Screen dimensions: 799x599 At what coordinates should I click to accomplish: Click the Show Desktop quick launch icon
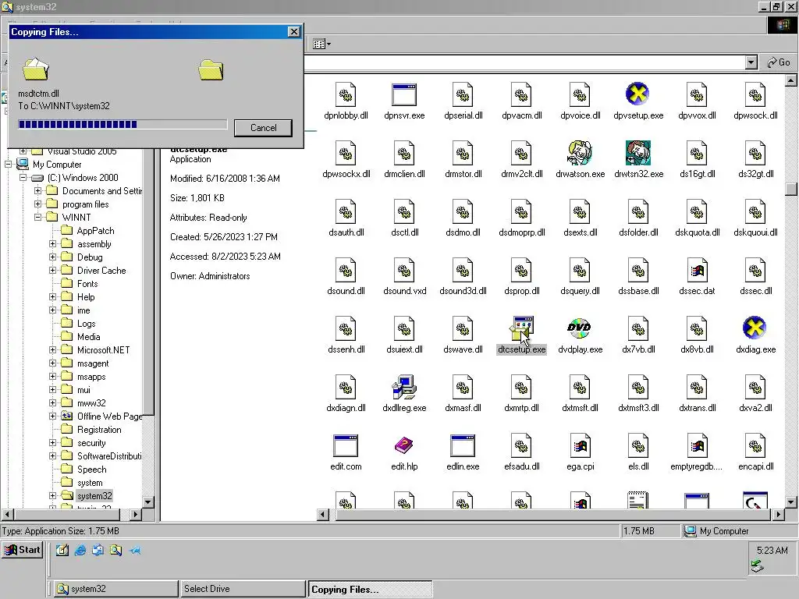pyautogui.click(x=62, y=550)
